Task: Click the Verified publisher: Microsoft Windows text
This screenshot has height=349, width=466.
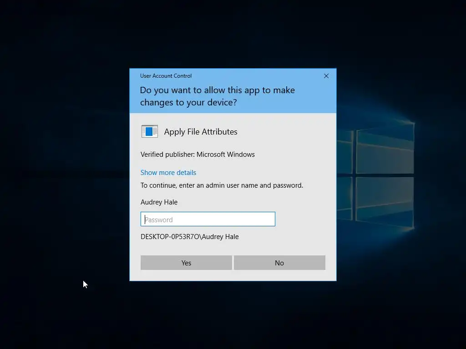Action: tap(198, 155)
